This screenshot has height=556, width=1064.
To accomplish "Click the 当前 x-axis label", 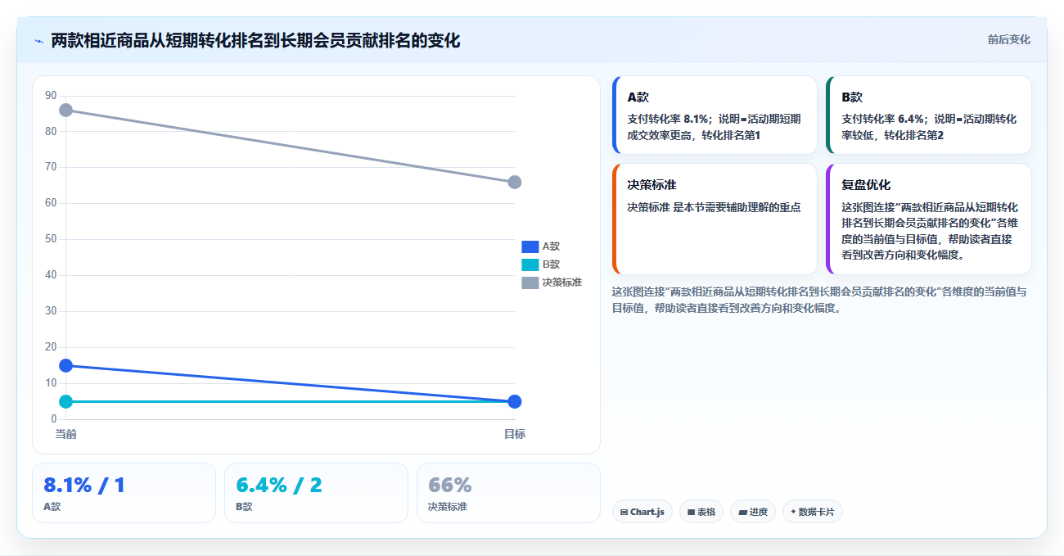I will [x=66, y=434].
